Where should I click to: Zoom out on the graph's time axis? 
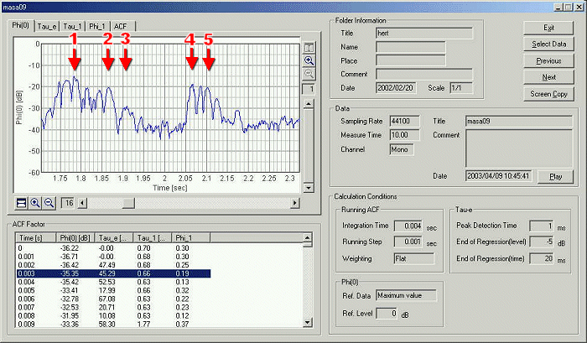(x=49, y=203)
